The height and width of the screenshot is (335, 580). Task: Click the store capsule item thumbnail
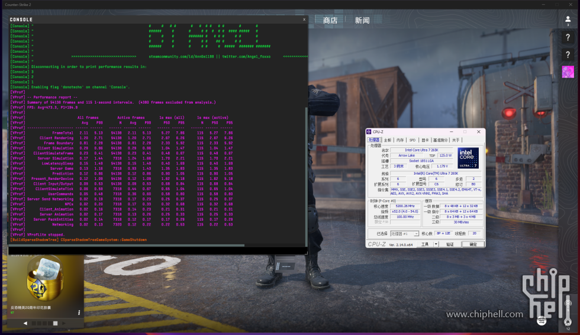point(45,279)
